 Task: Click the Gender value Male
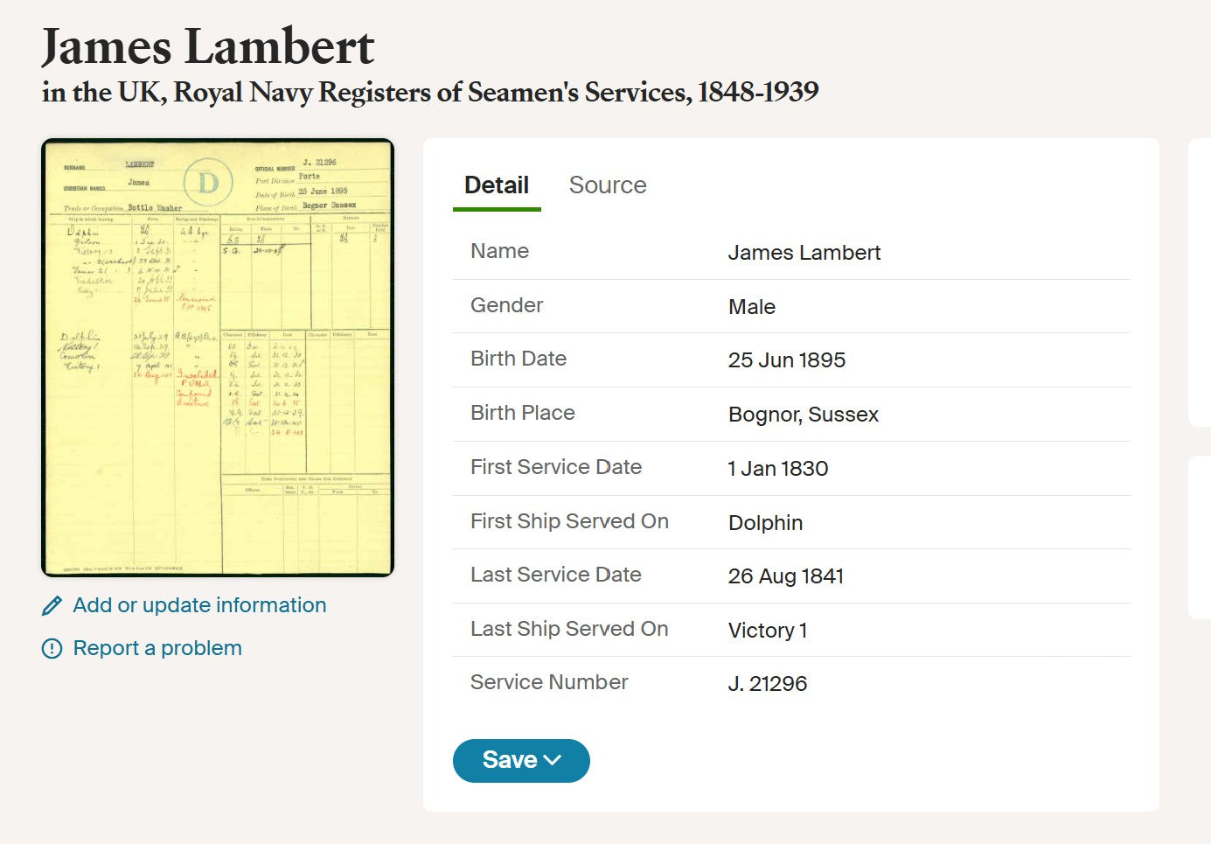click(x=752, y=307)
